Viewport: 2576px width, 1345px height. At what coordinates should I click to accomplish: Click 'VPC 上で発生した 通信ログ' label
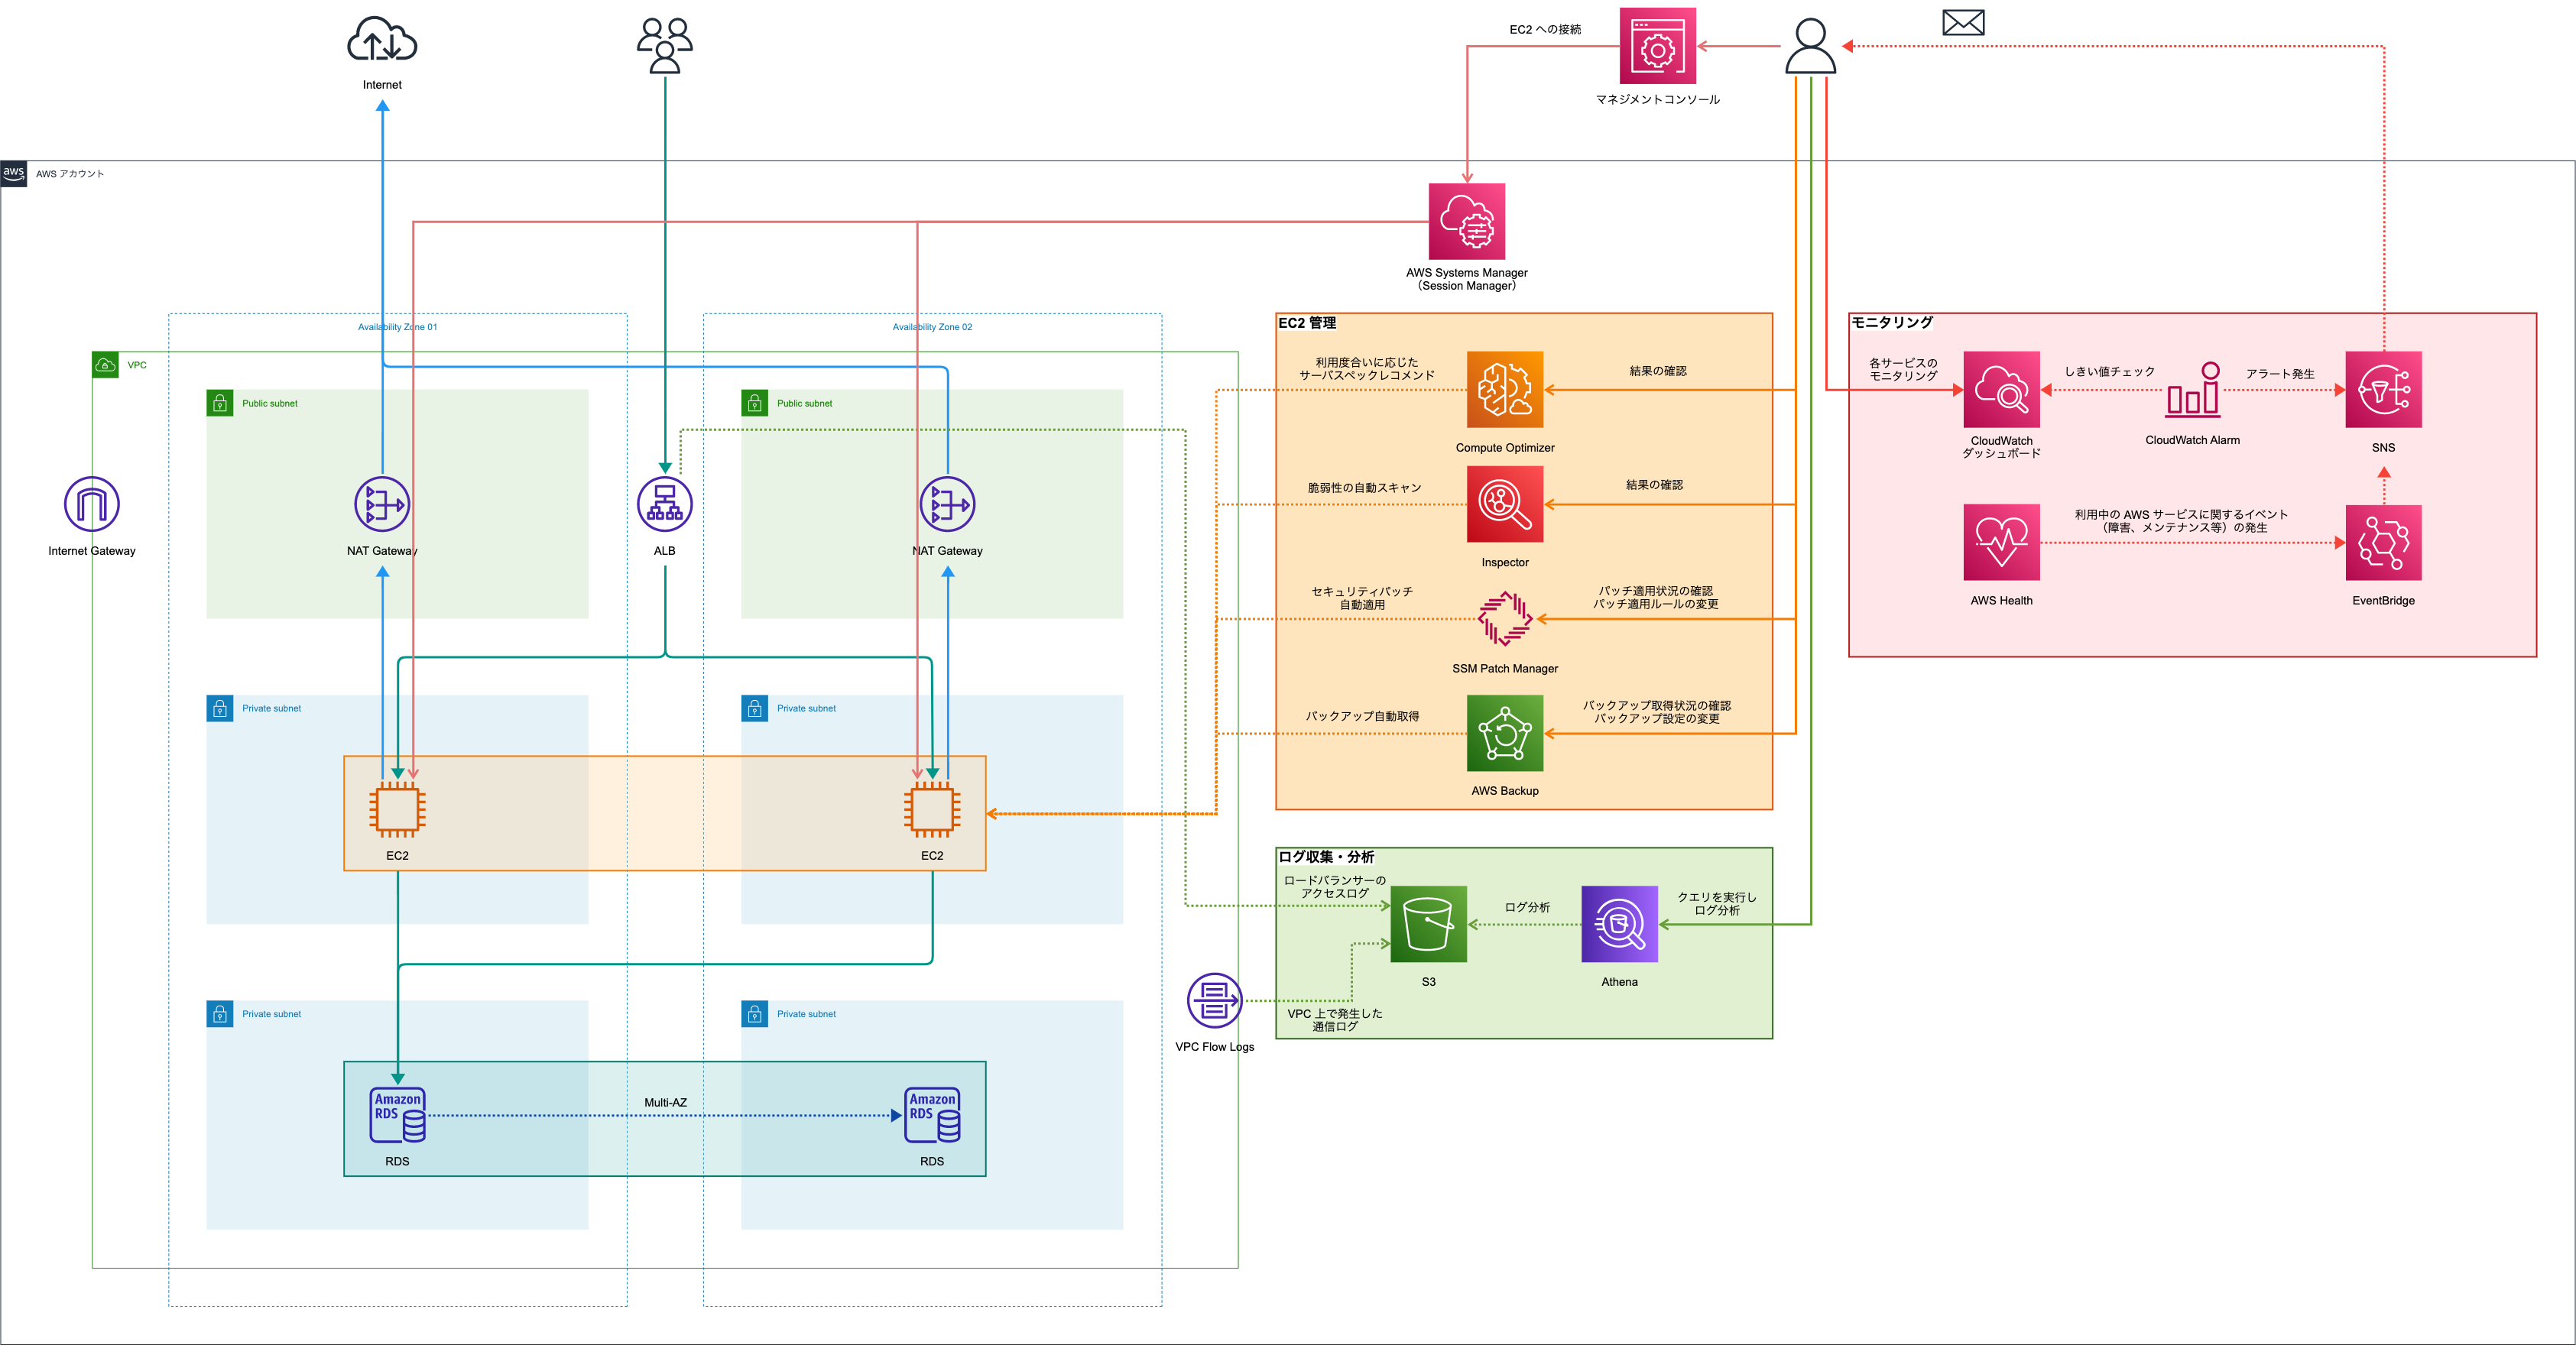pyautogui.click(x=1334, y=1020)
